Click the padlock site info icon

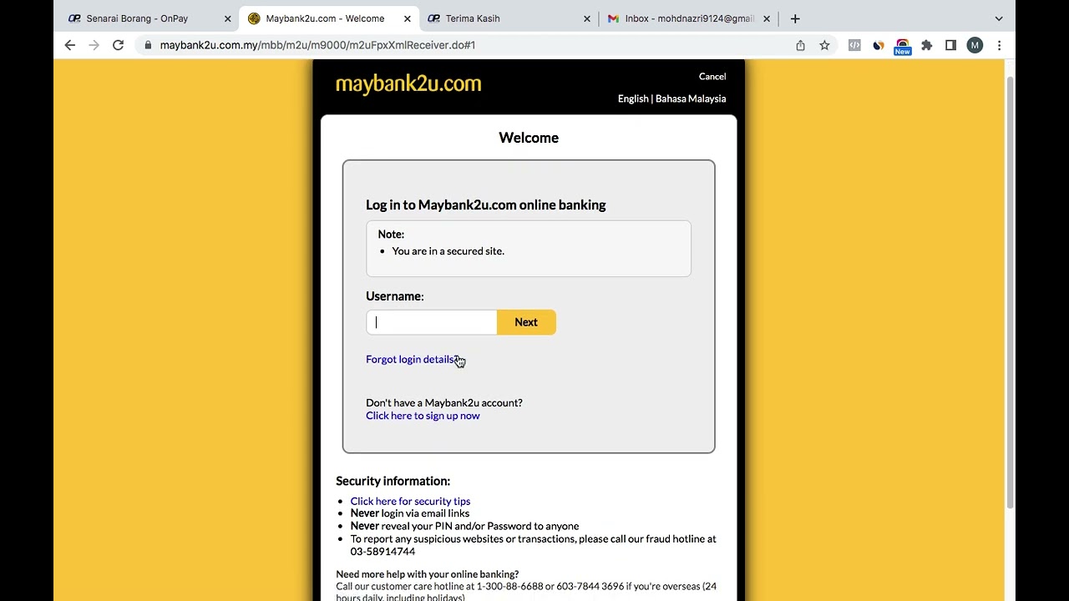click(148, 45)
